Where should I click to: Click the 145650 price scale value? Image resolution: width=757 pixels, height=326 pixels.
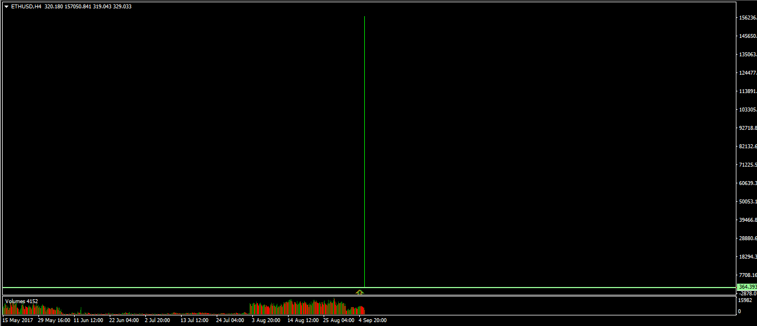point(748,36)
